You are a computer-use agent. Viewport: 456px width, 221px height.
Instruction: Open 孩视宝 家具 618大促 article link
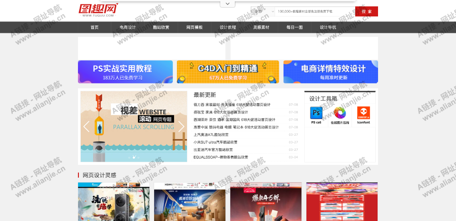[221, 112]
